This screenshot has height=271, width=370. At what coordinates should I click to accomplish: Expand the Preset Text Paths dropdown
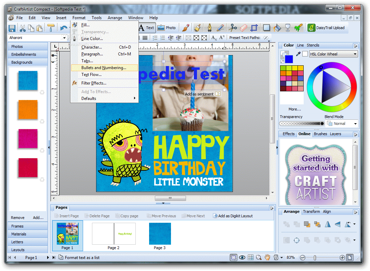[269, 41]
